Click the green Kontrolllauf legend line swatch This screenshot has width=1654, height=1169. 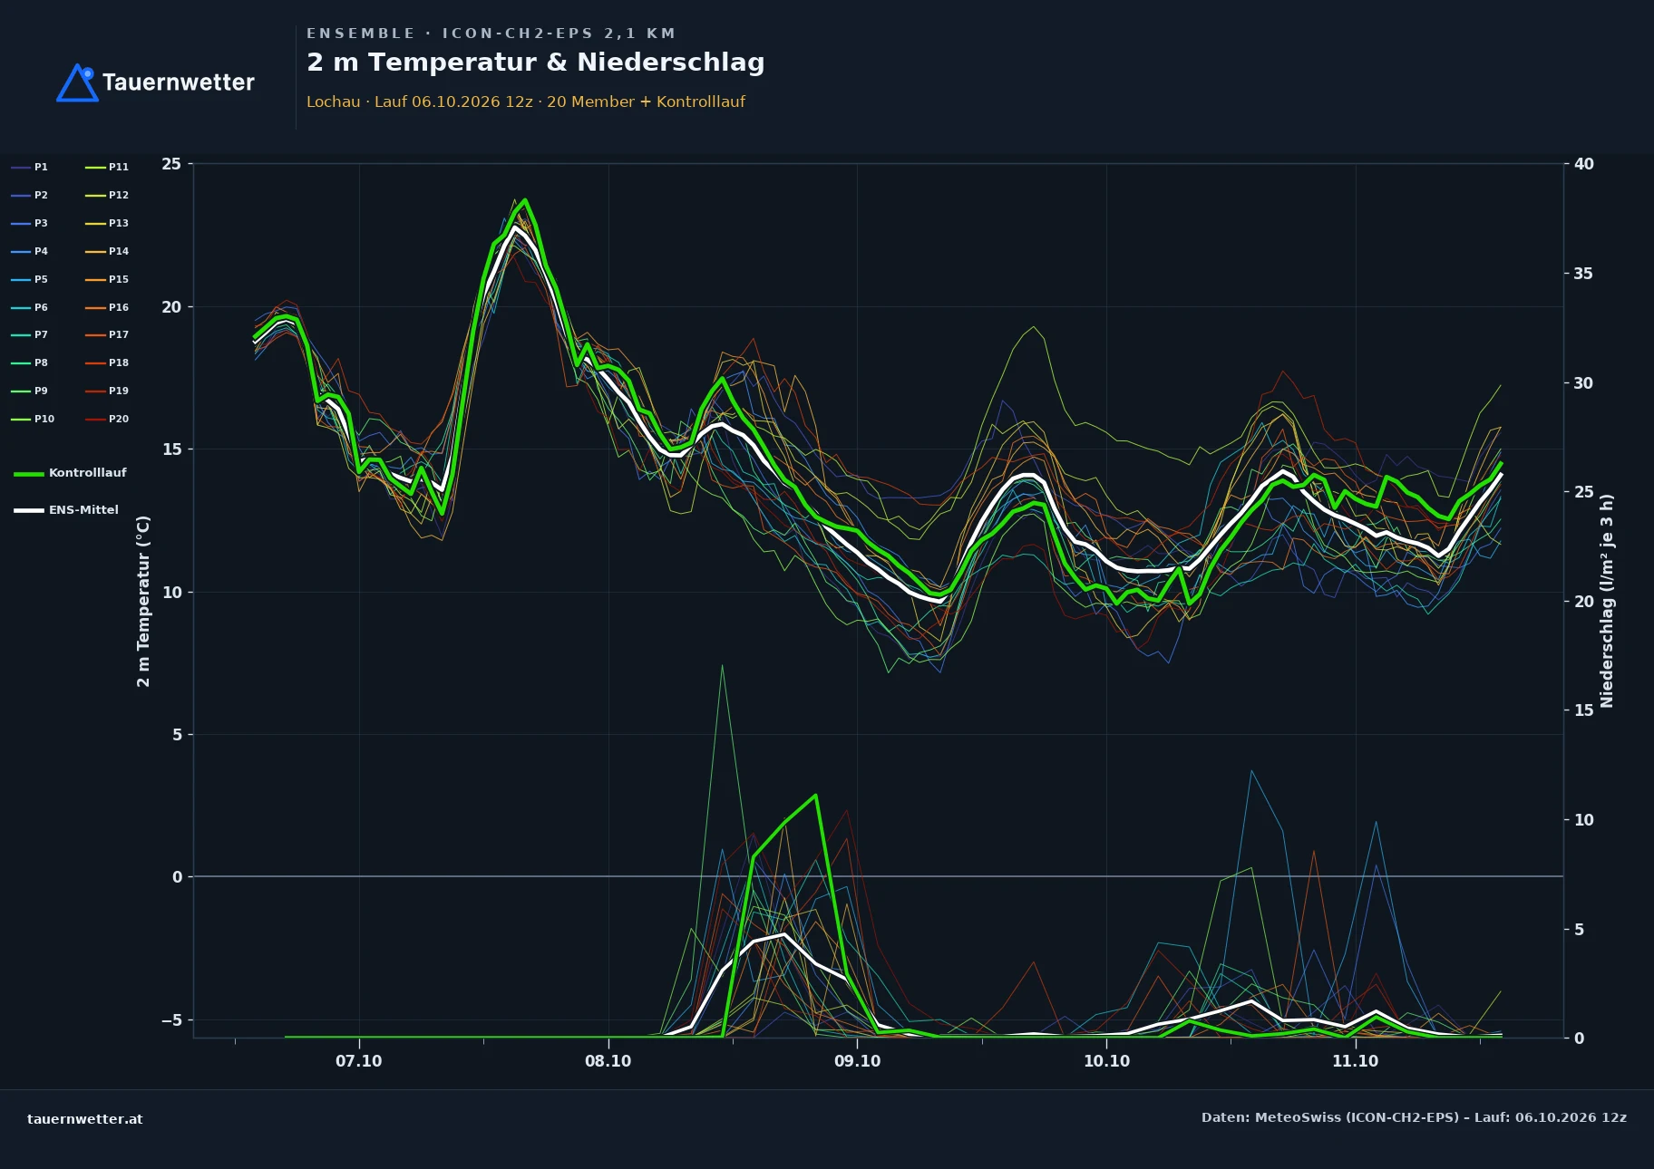29,474
